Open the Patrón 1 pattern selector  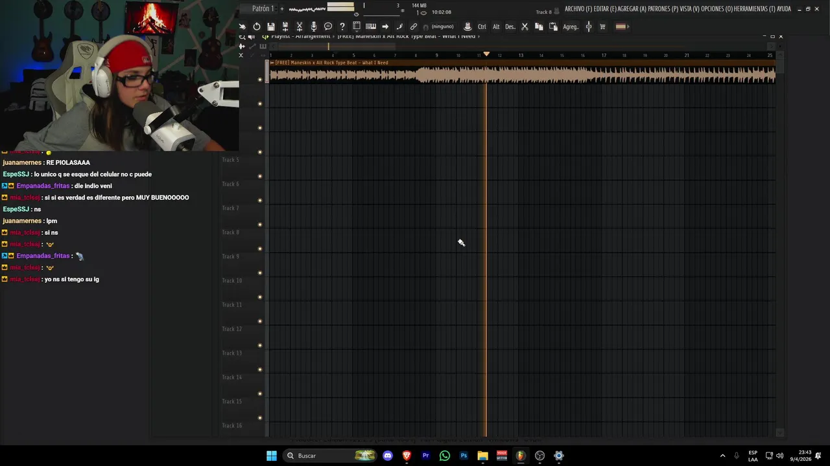(x=263, y=8)
